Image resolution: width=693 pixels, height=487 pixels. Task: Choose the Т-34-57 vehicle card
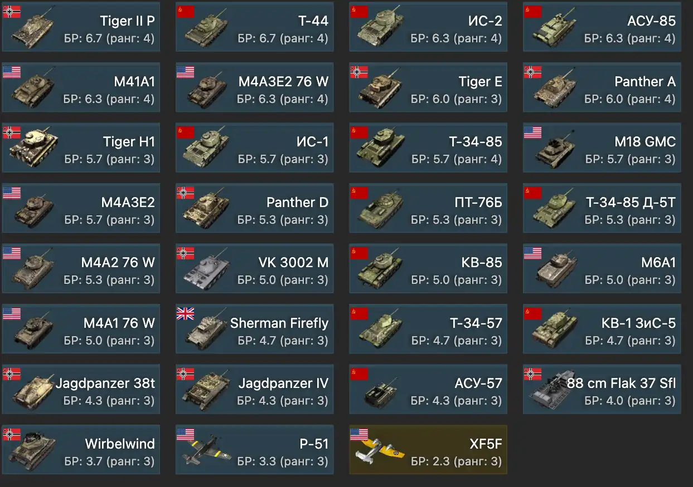428,329
